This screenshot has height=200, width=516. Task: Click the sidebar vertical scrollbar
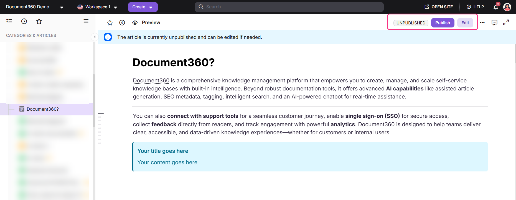tap(94, 100)
